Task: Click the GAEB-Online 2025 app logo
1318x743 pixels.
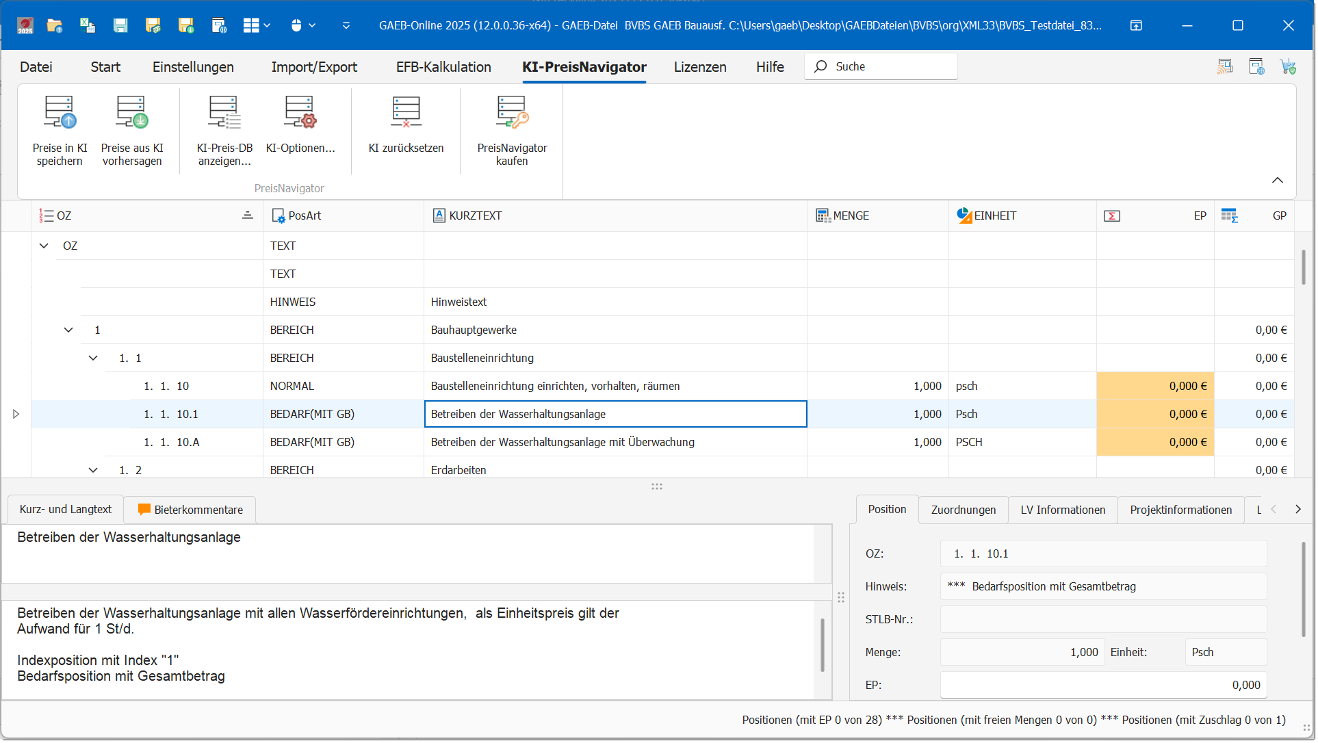Action: click(x=25, y=26)
